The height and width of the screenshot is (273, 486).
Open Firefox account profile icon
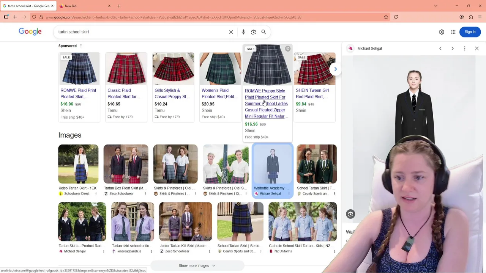click(462, 17)
